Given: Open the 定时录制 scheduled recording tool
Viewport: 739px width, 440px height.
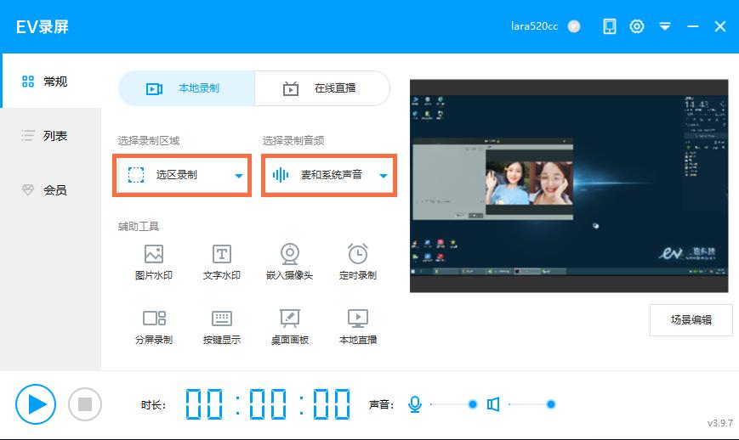Looking at the screenshot, I should [358, 262].
